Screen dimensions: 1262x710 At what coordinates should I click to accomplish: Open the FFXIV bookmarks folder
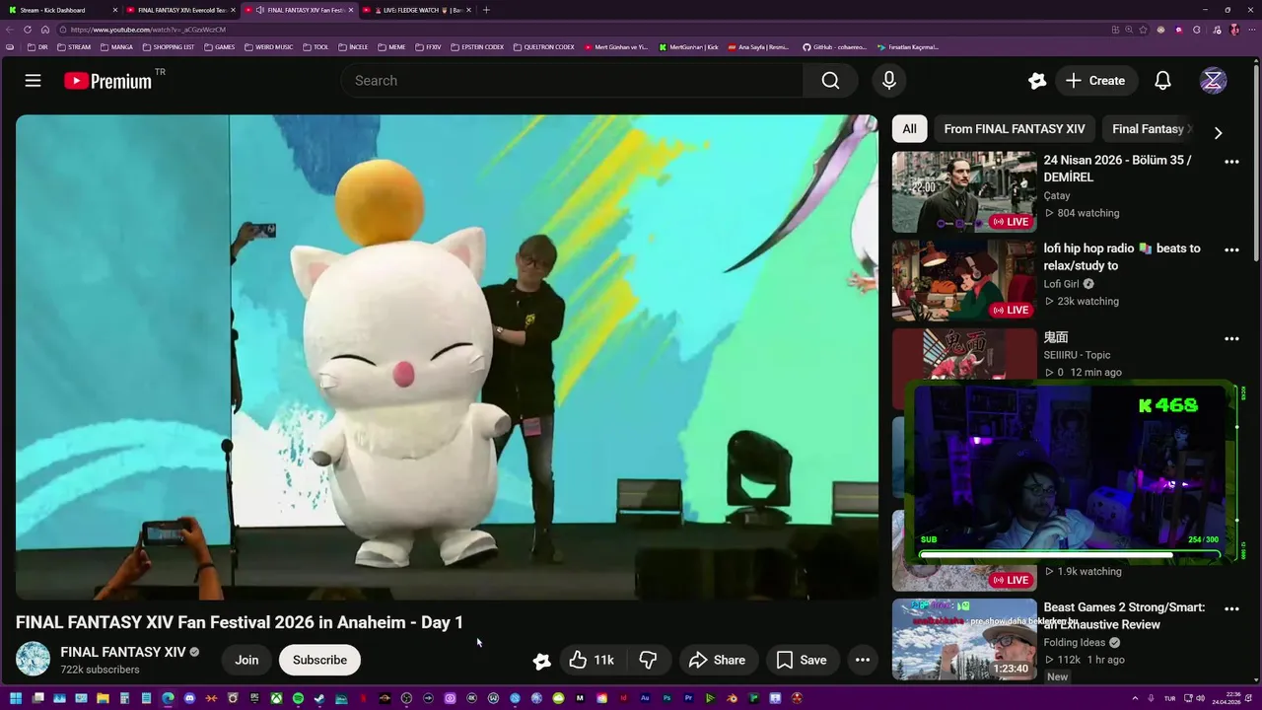(428, 46)
